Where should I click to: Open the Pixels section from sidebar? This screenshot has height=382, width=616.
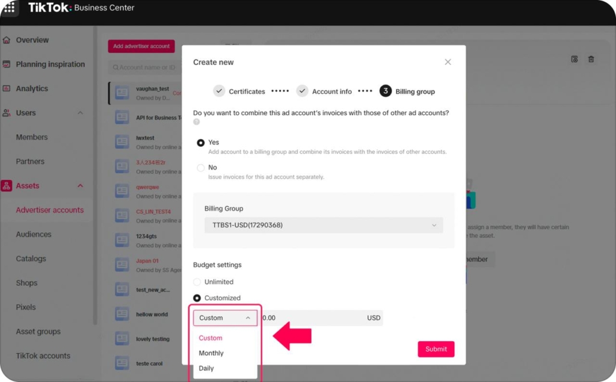click(26, 307)
